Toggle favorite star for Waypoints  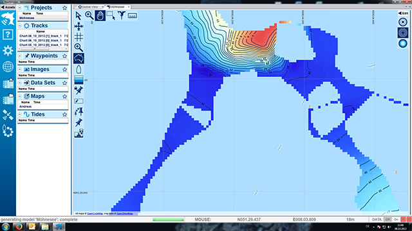pyautogui.click(x=64, y=56)
